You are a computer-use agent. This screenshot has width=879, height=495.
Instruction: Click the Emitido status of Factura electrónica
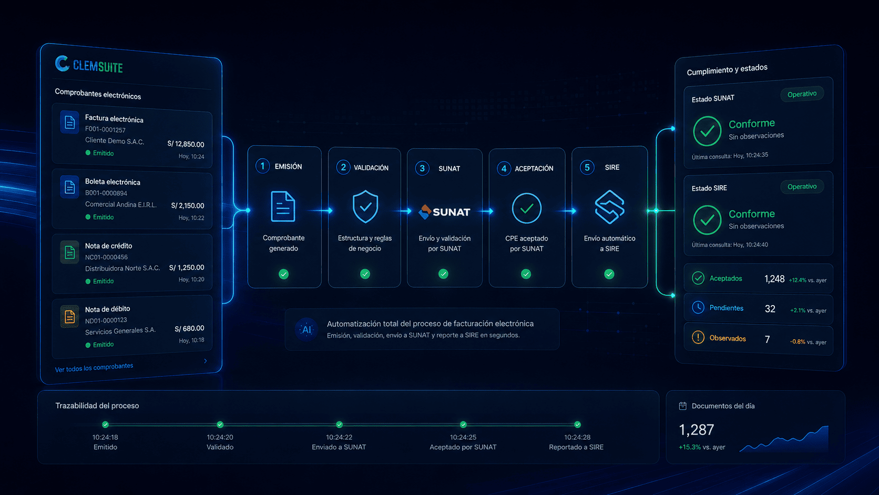tap(99, 153)
